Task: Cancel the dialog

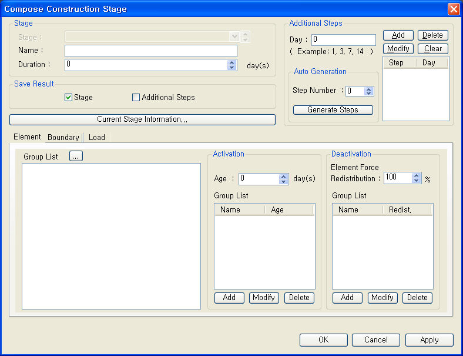Action: pyautogui.click(x=376, y=340)
